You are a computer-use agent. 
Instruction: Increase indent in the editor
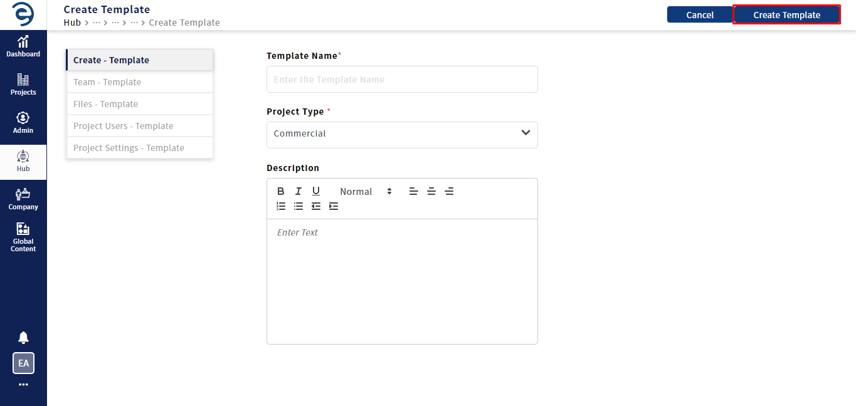click(334, 206)
